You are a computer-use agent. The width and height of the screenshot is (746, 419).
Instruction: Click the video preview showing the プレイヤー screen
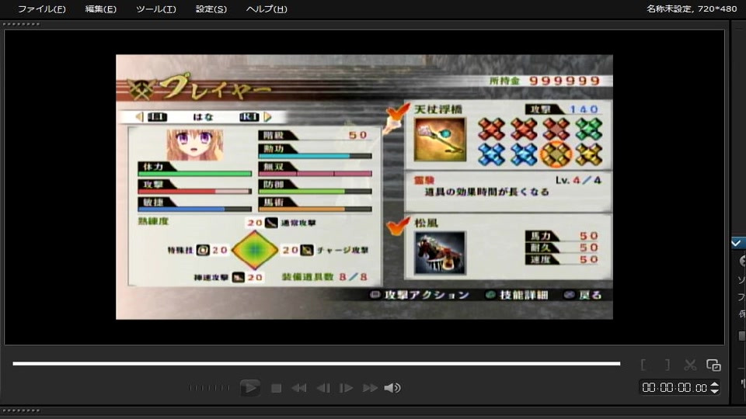[x=364, y=187]
